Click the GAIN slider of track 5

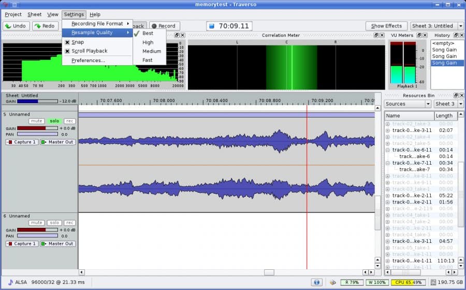(37, 128)
